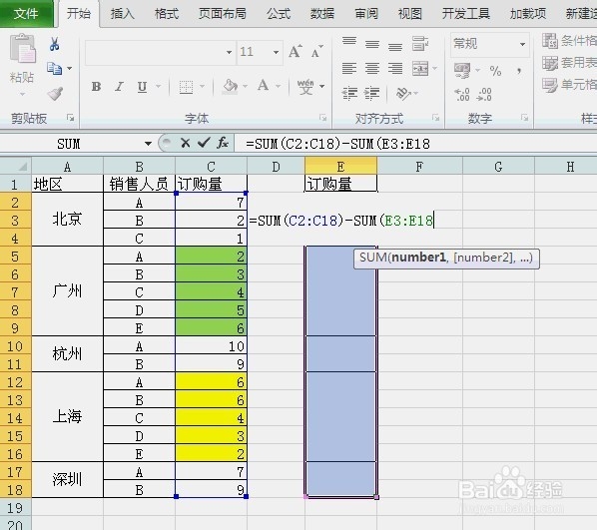The image size is (597, 530).
Task: Click the cell Borders icon
Action: click(186, 87)
